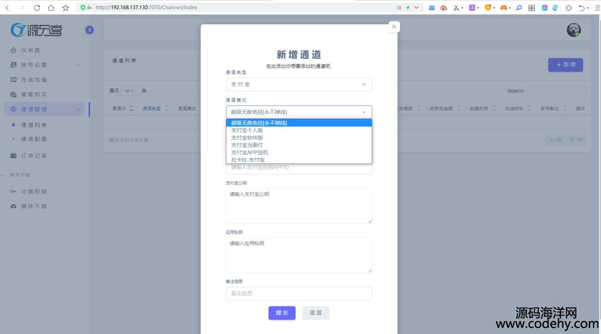Click 上一页 pagination button

[x=555, y=140]
